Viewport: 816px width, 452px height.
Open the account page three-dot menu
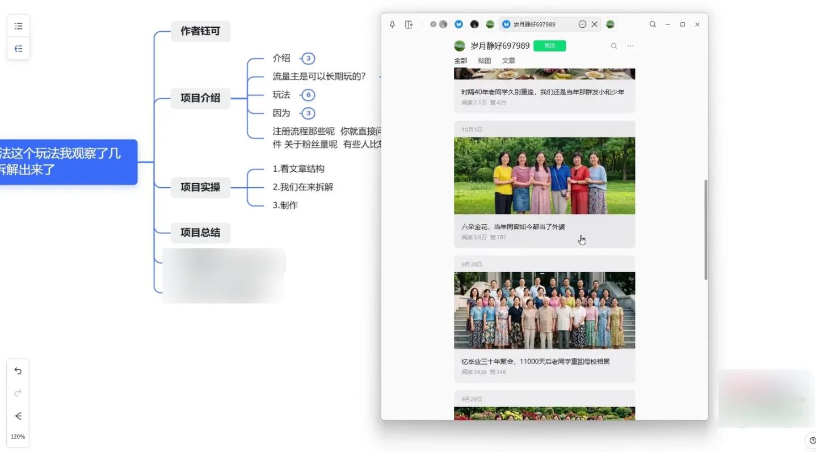[630, 46]
